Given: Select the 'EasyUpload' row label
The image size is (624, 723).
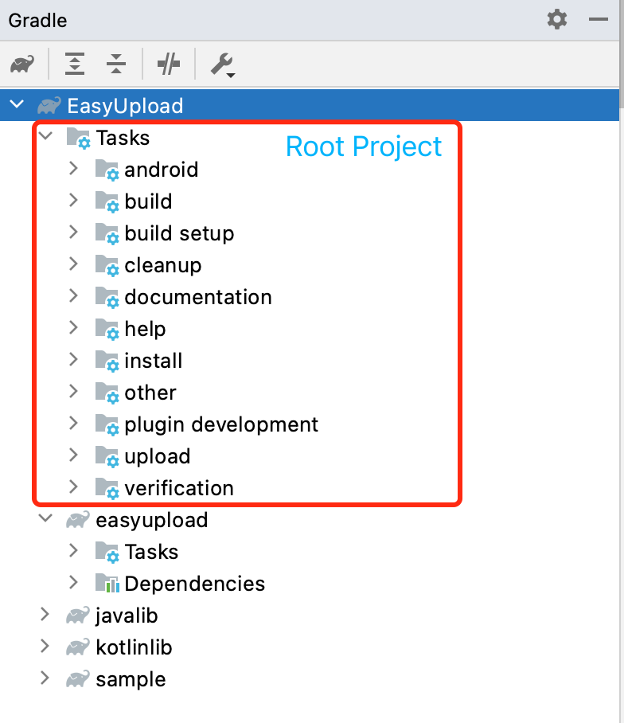Looking at the screenshot, I should point(125,106).
